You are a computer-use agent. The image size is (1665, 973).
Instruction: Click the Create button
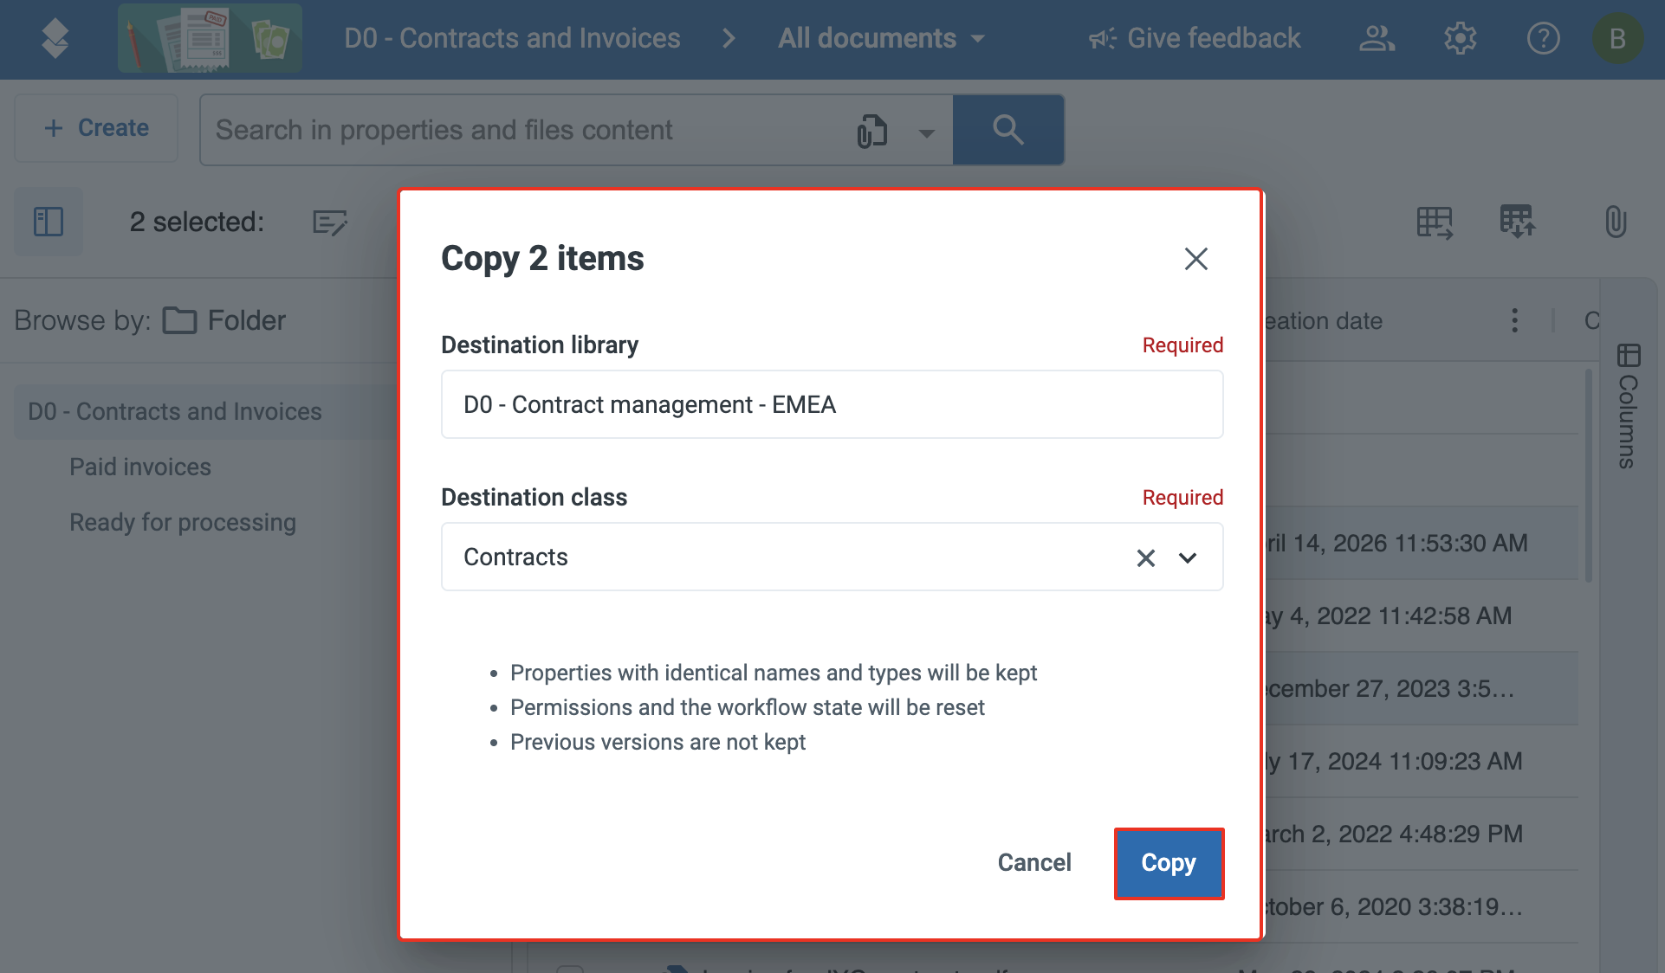[96, 128]
